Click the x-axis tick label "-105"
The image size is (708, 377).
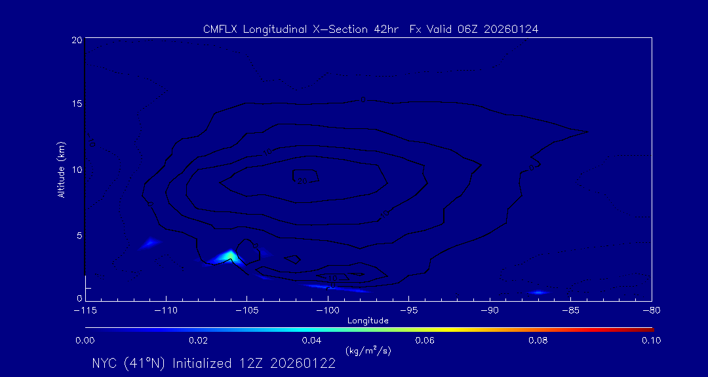coord(246,311)
